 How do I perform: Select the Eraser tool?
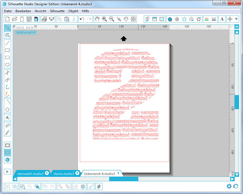tap(7, 125)
